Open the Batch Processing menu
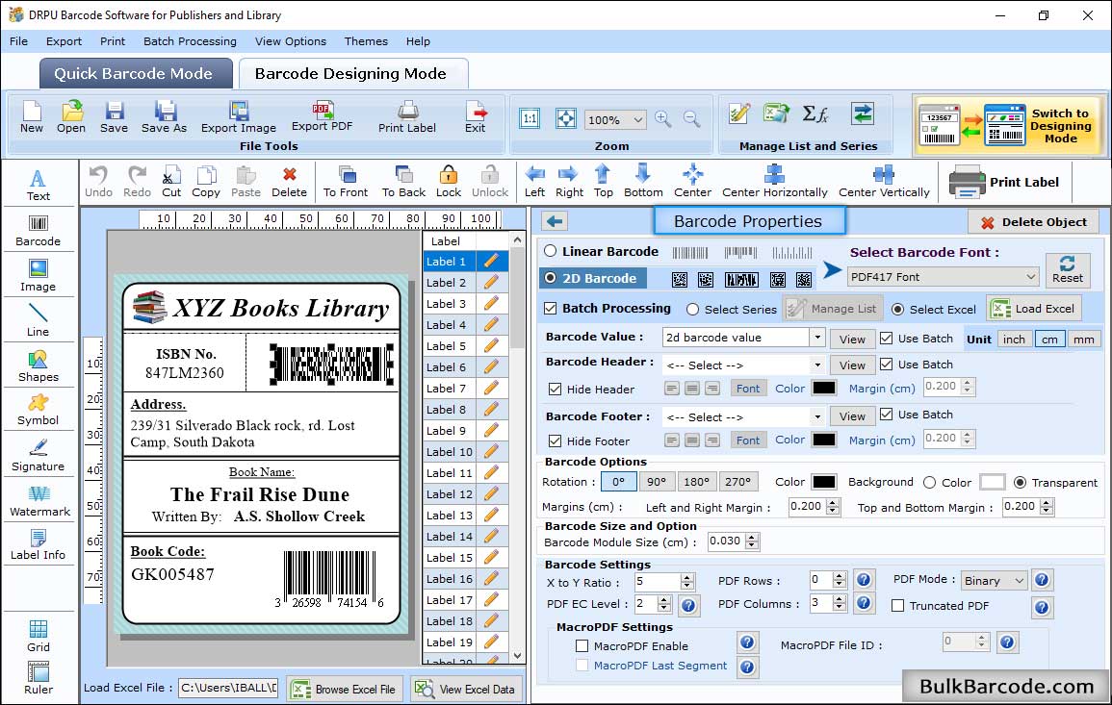 click(190, 41)
